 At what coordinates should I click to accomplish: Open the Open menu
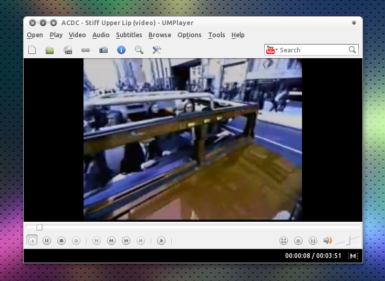click(35, 35)
